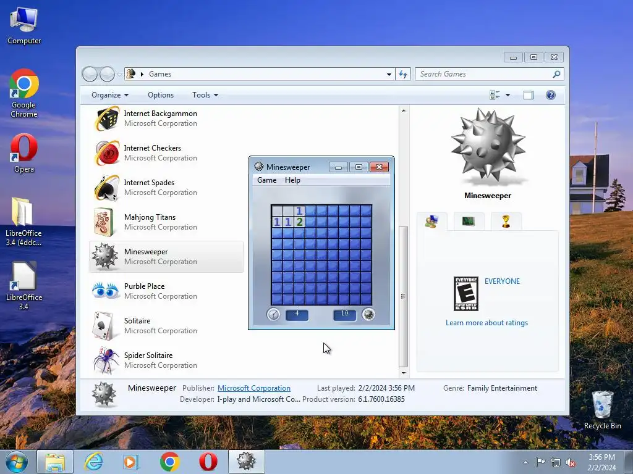Image resolution: width=633 pixels, height=474 pixels.
Task: Open the LibreOffice 3.4 folder icon
Action: click(x=23, y=222)
